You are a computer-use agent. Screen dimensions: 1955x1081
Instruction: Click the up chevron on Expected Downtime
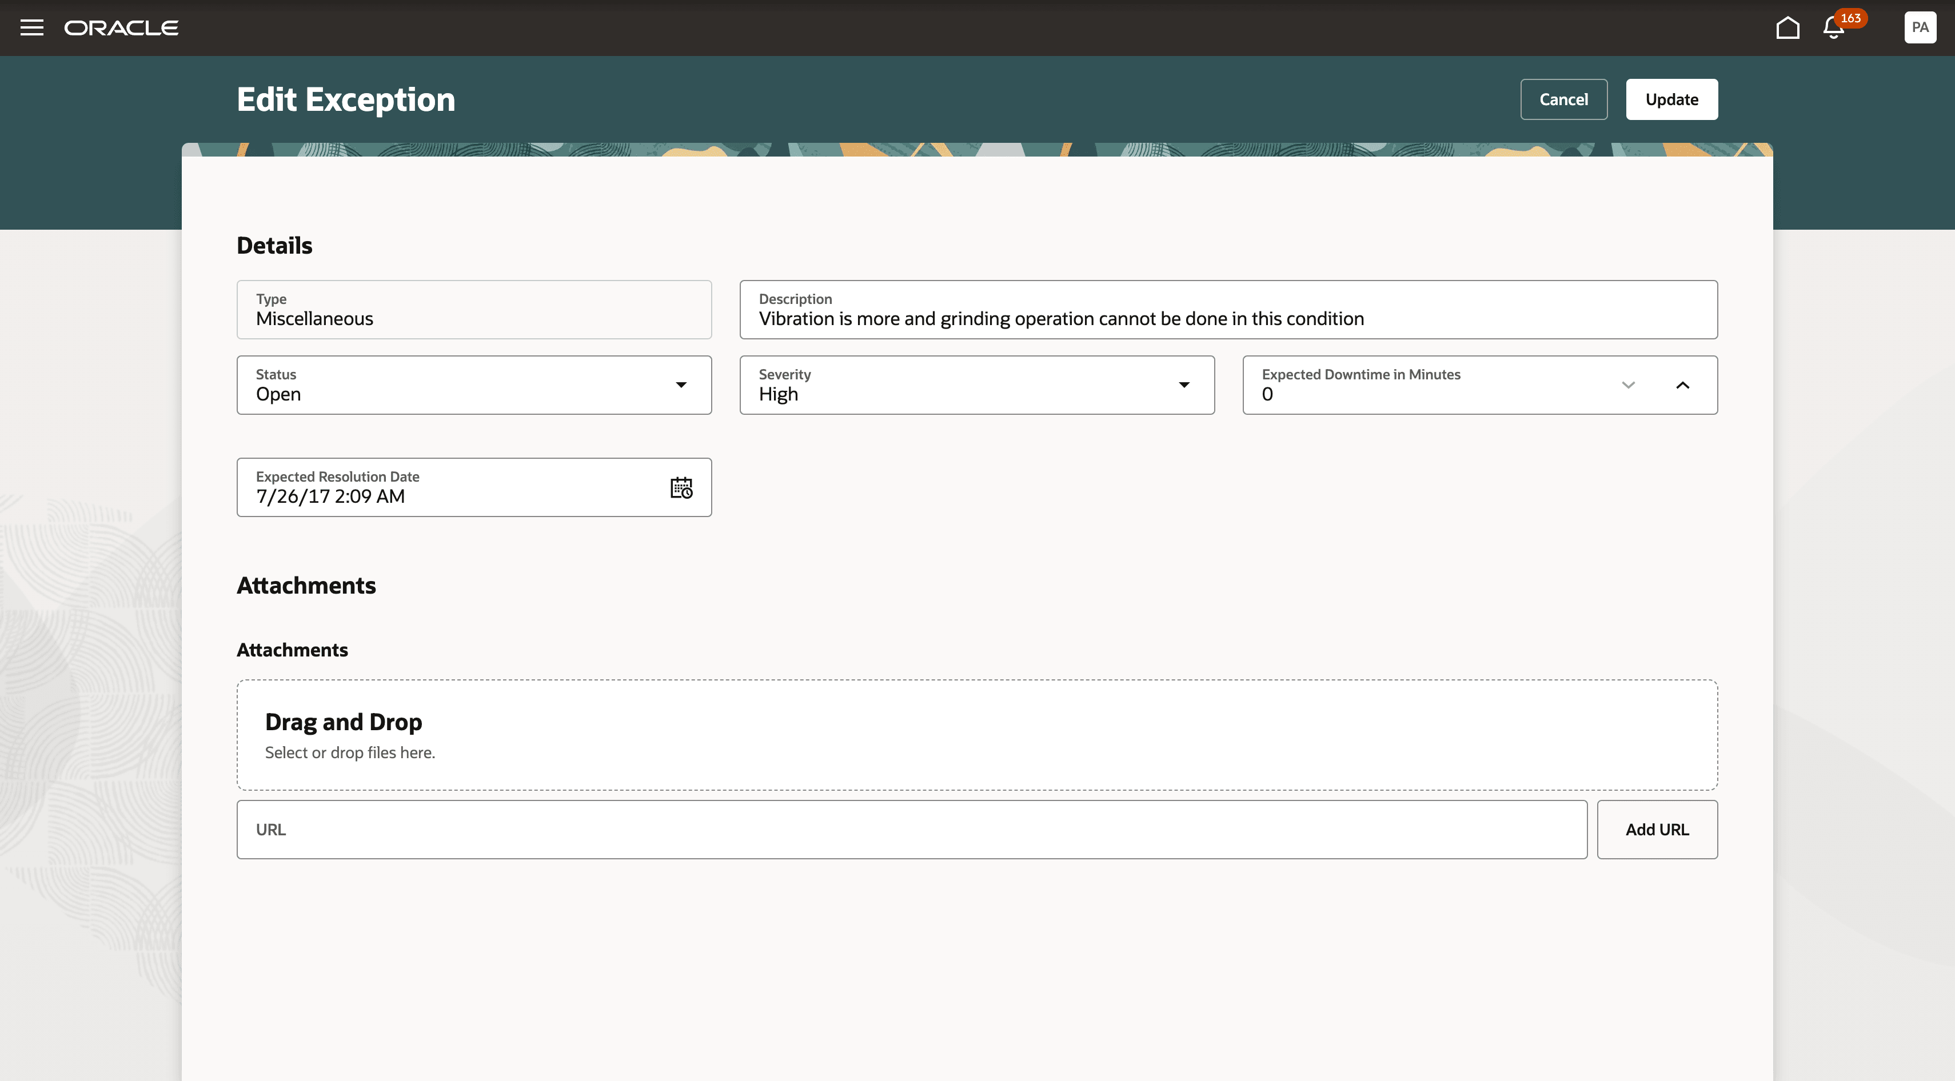(1682, 385)
